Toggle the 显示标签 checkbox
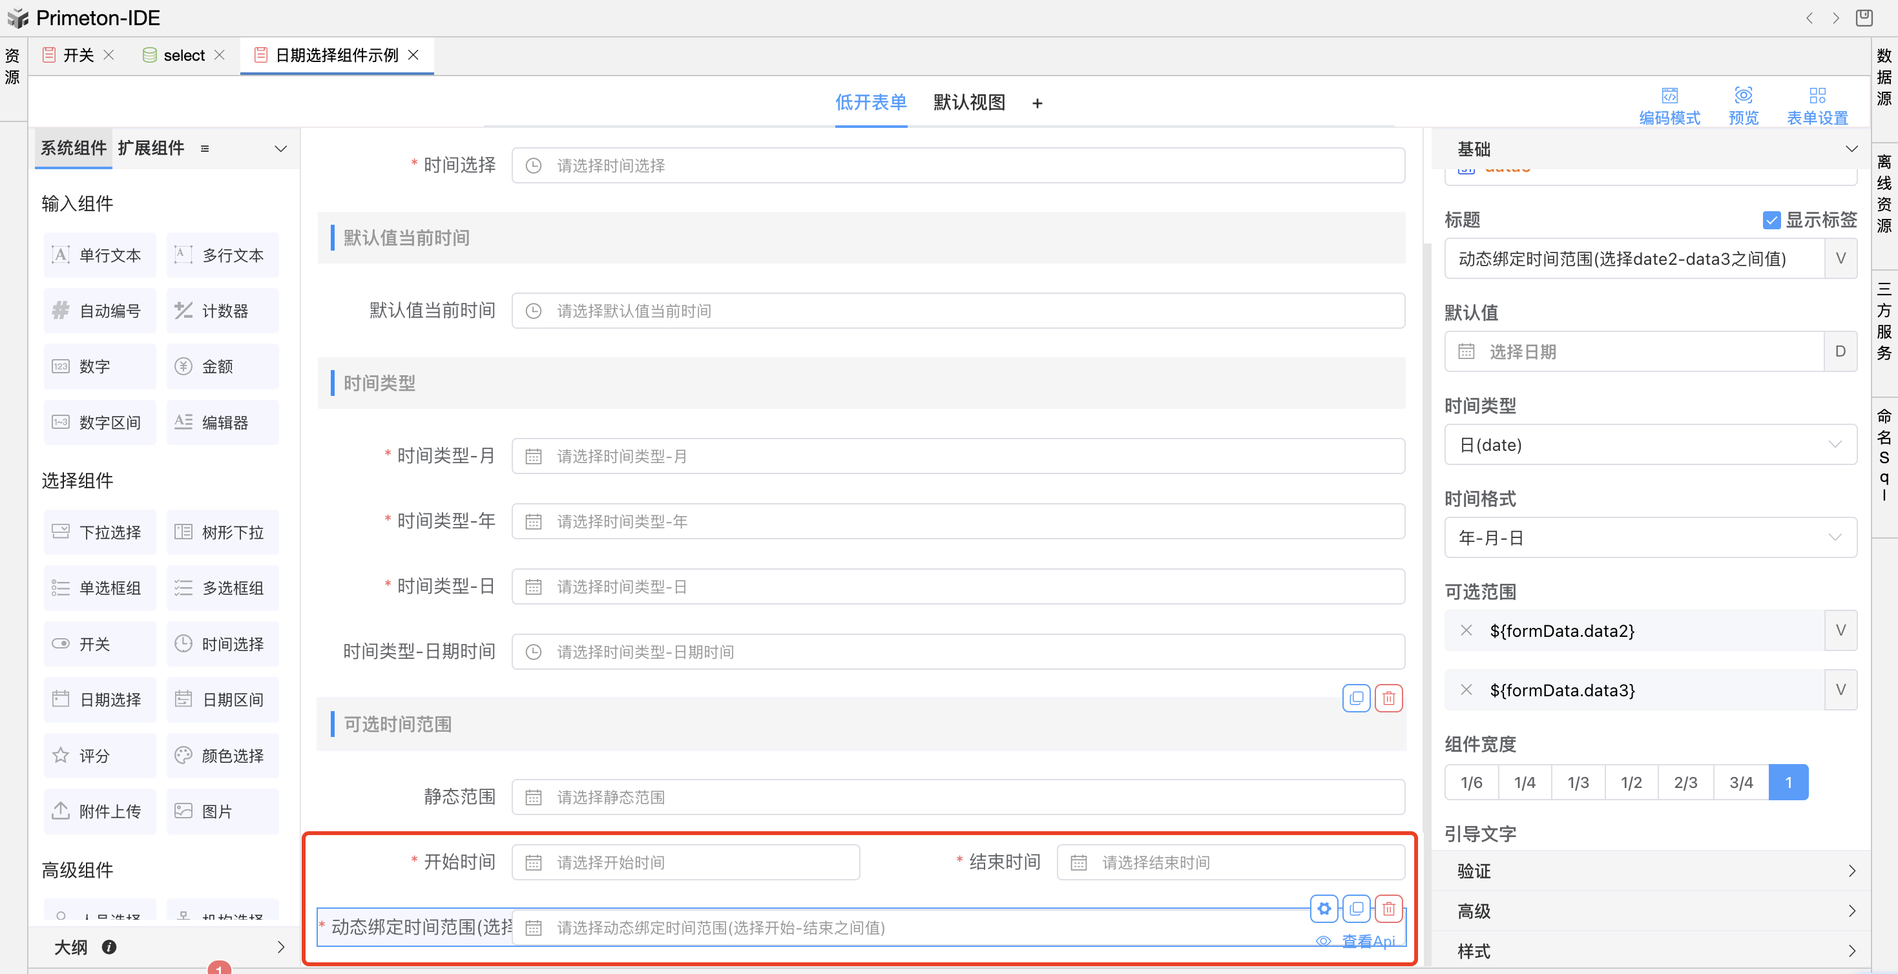The width and height of the screenshot is (1898, 974). (x=1771, y=220)
